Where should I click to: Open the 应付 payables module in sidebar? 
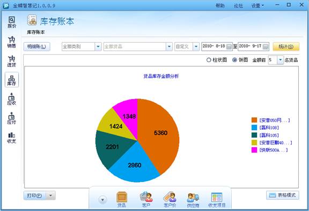(x=12, y=118)
